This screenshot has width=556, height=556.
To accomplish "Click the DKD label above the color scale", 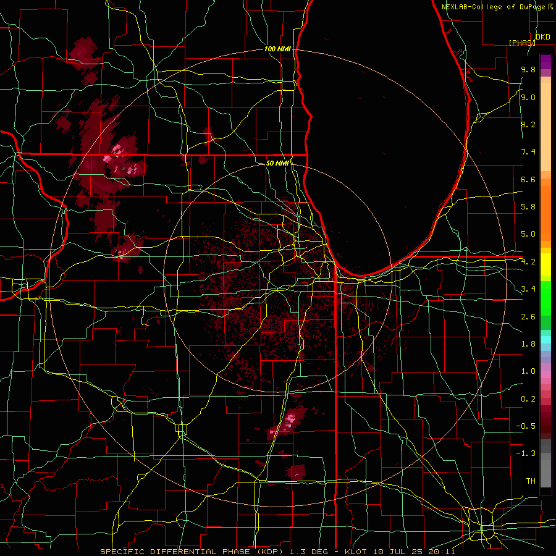I will point(542,37).
